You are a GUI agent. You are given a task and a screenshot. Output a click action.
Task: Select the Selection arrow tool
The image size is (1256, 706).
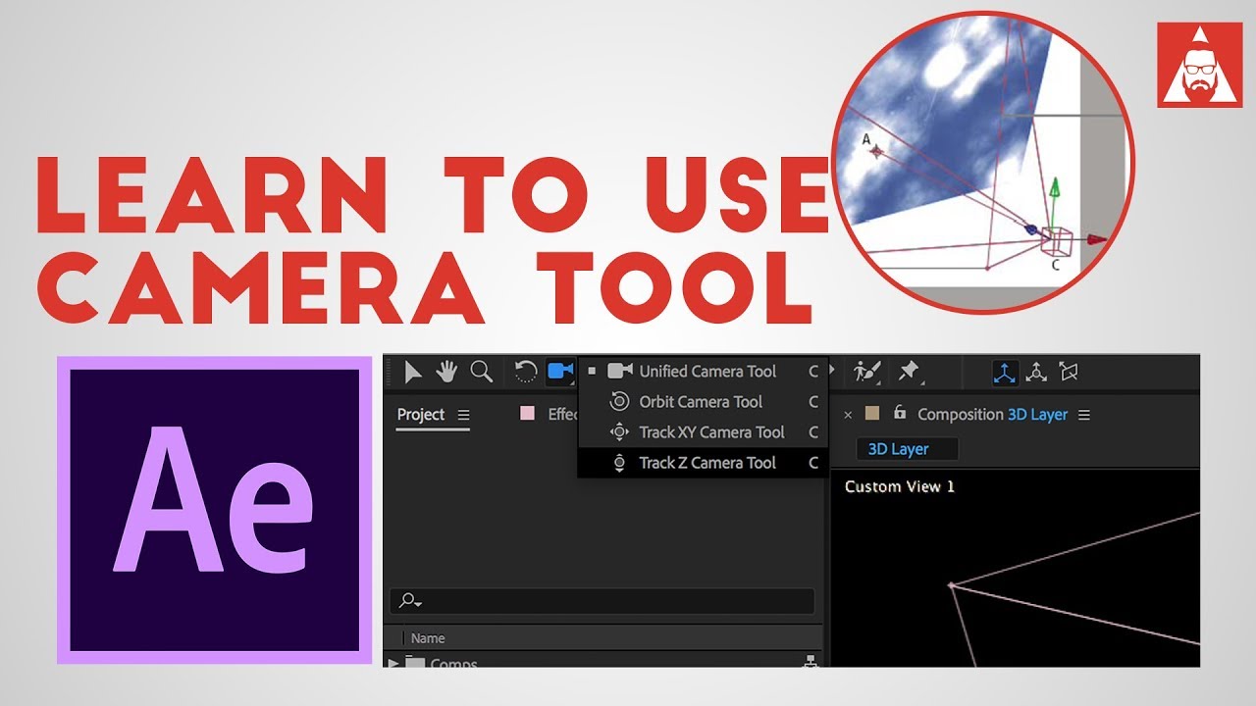coord(413,372)
